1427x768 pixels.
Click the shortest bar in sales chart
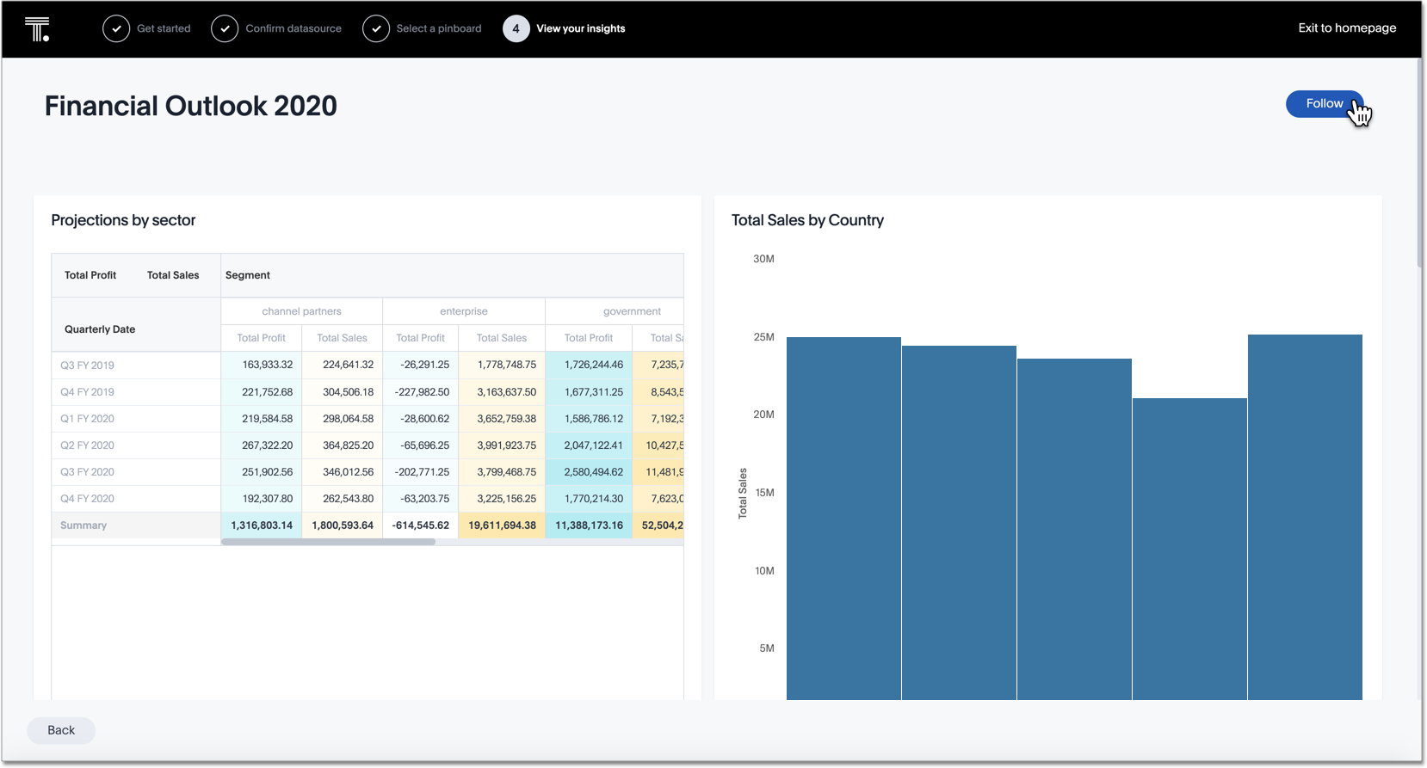[1189, 550]
